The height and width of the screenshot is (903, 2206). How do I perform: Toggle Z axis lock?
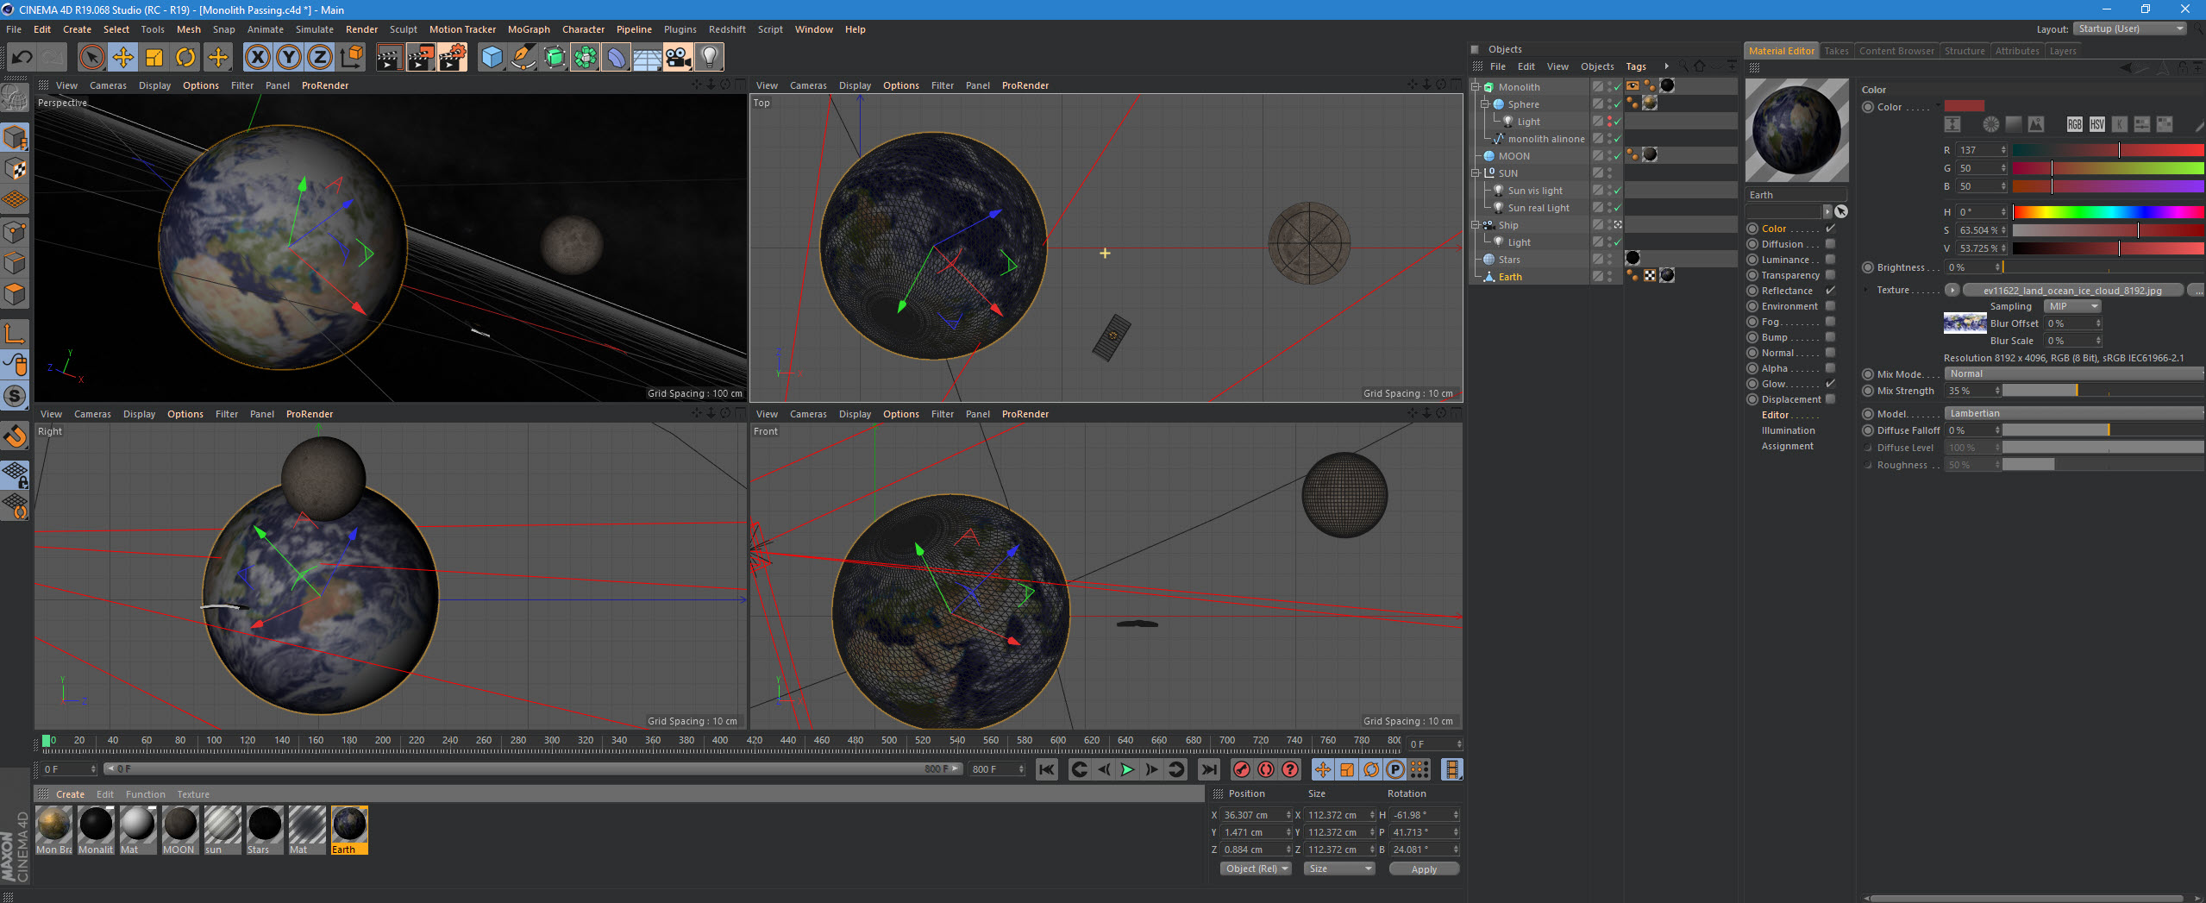pos(319,58)
